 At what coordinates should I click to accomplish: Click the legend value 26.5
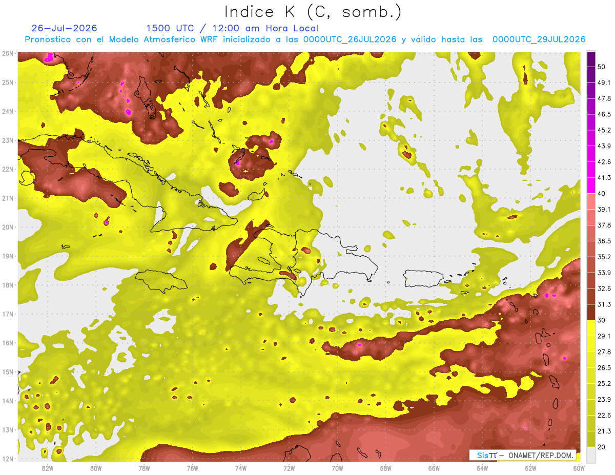point(604,368)
